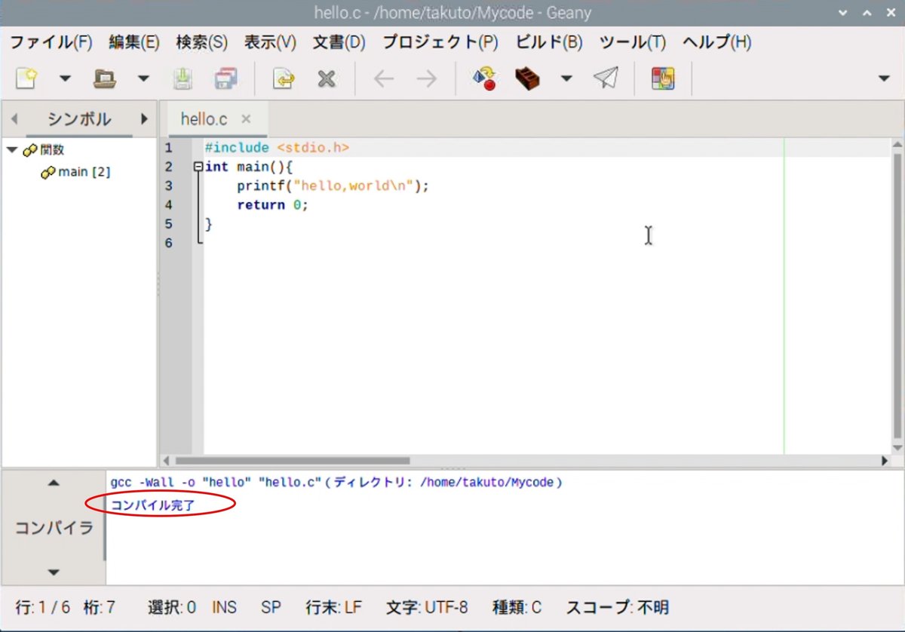
Task: Click the INS mode status entry
Action: coord(224,607)
